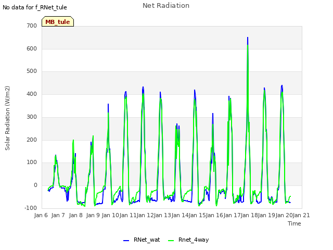
Task: Click the 300 y-axis value
Action: coord(32,117)
